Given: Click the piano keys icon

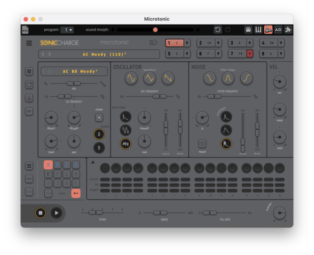Looking at the screenshot, I should (x=259, y=30).
